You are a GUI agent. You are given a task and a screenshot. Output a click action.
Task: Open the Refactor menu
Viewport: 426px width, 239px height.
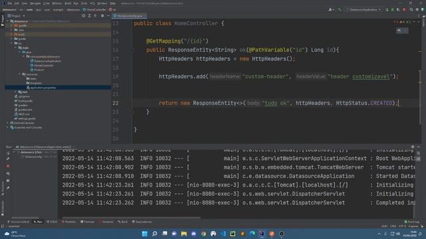(x=57, y=3)
